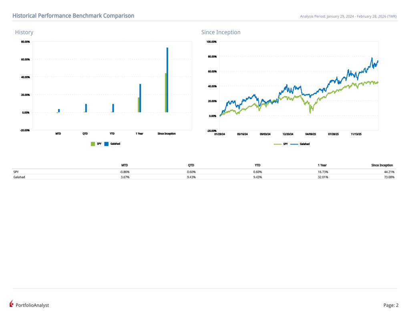The height and width of the screenshot is (317, 410).
Task: Click the SPY row label in table
Action: 16,172
